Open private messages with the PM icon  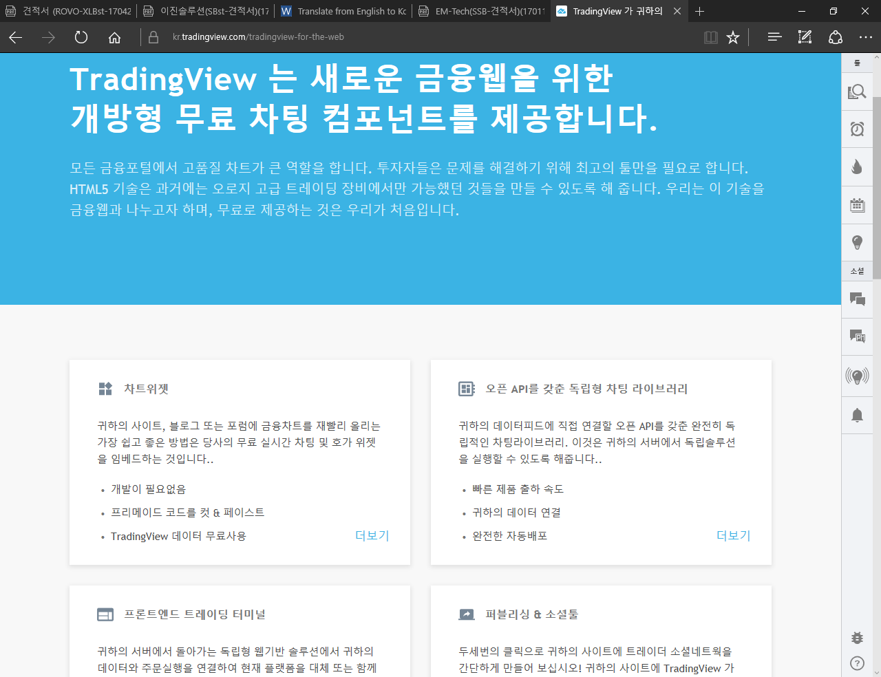tap(857, 336)
